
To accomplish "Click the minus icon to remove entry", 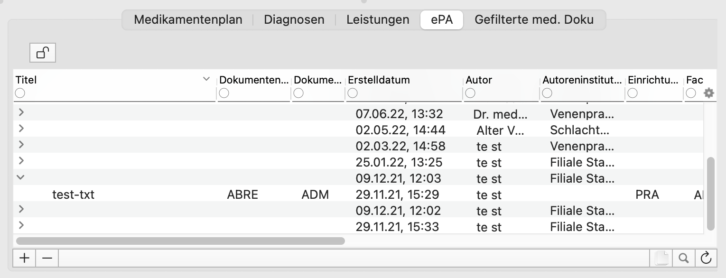I will (x=47, y=258).
